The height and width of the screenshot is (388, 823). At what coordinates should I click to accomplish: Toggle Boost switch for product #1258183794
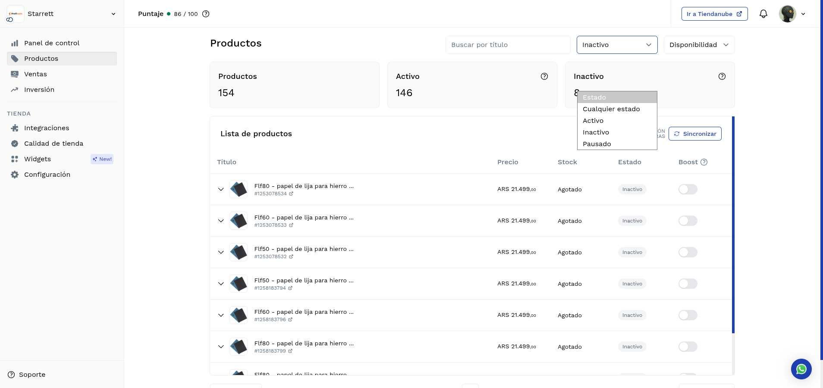click(688, 284)
